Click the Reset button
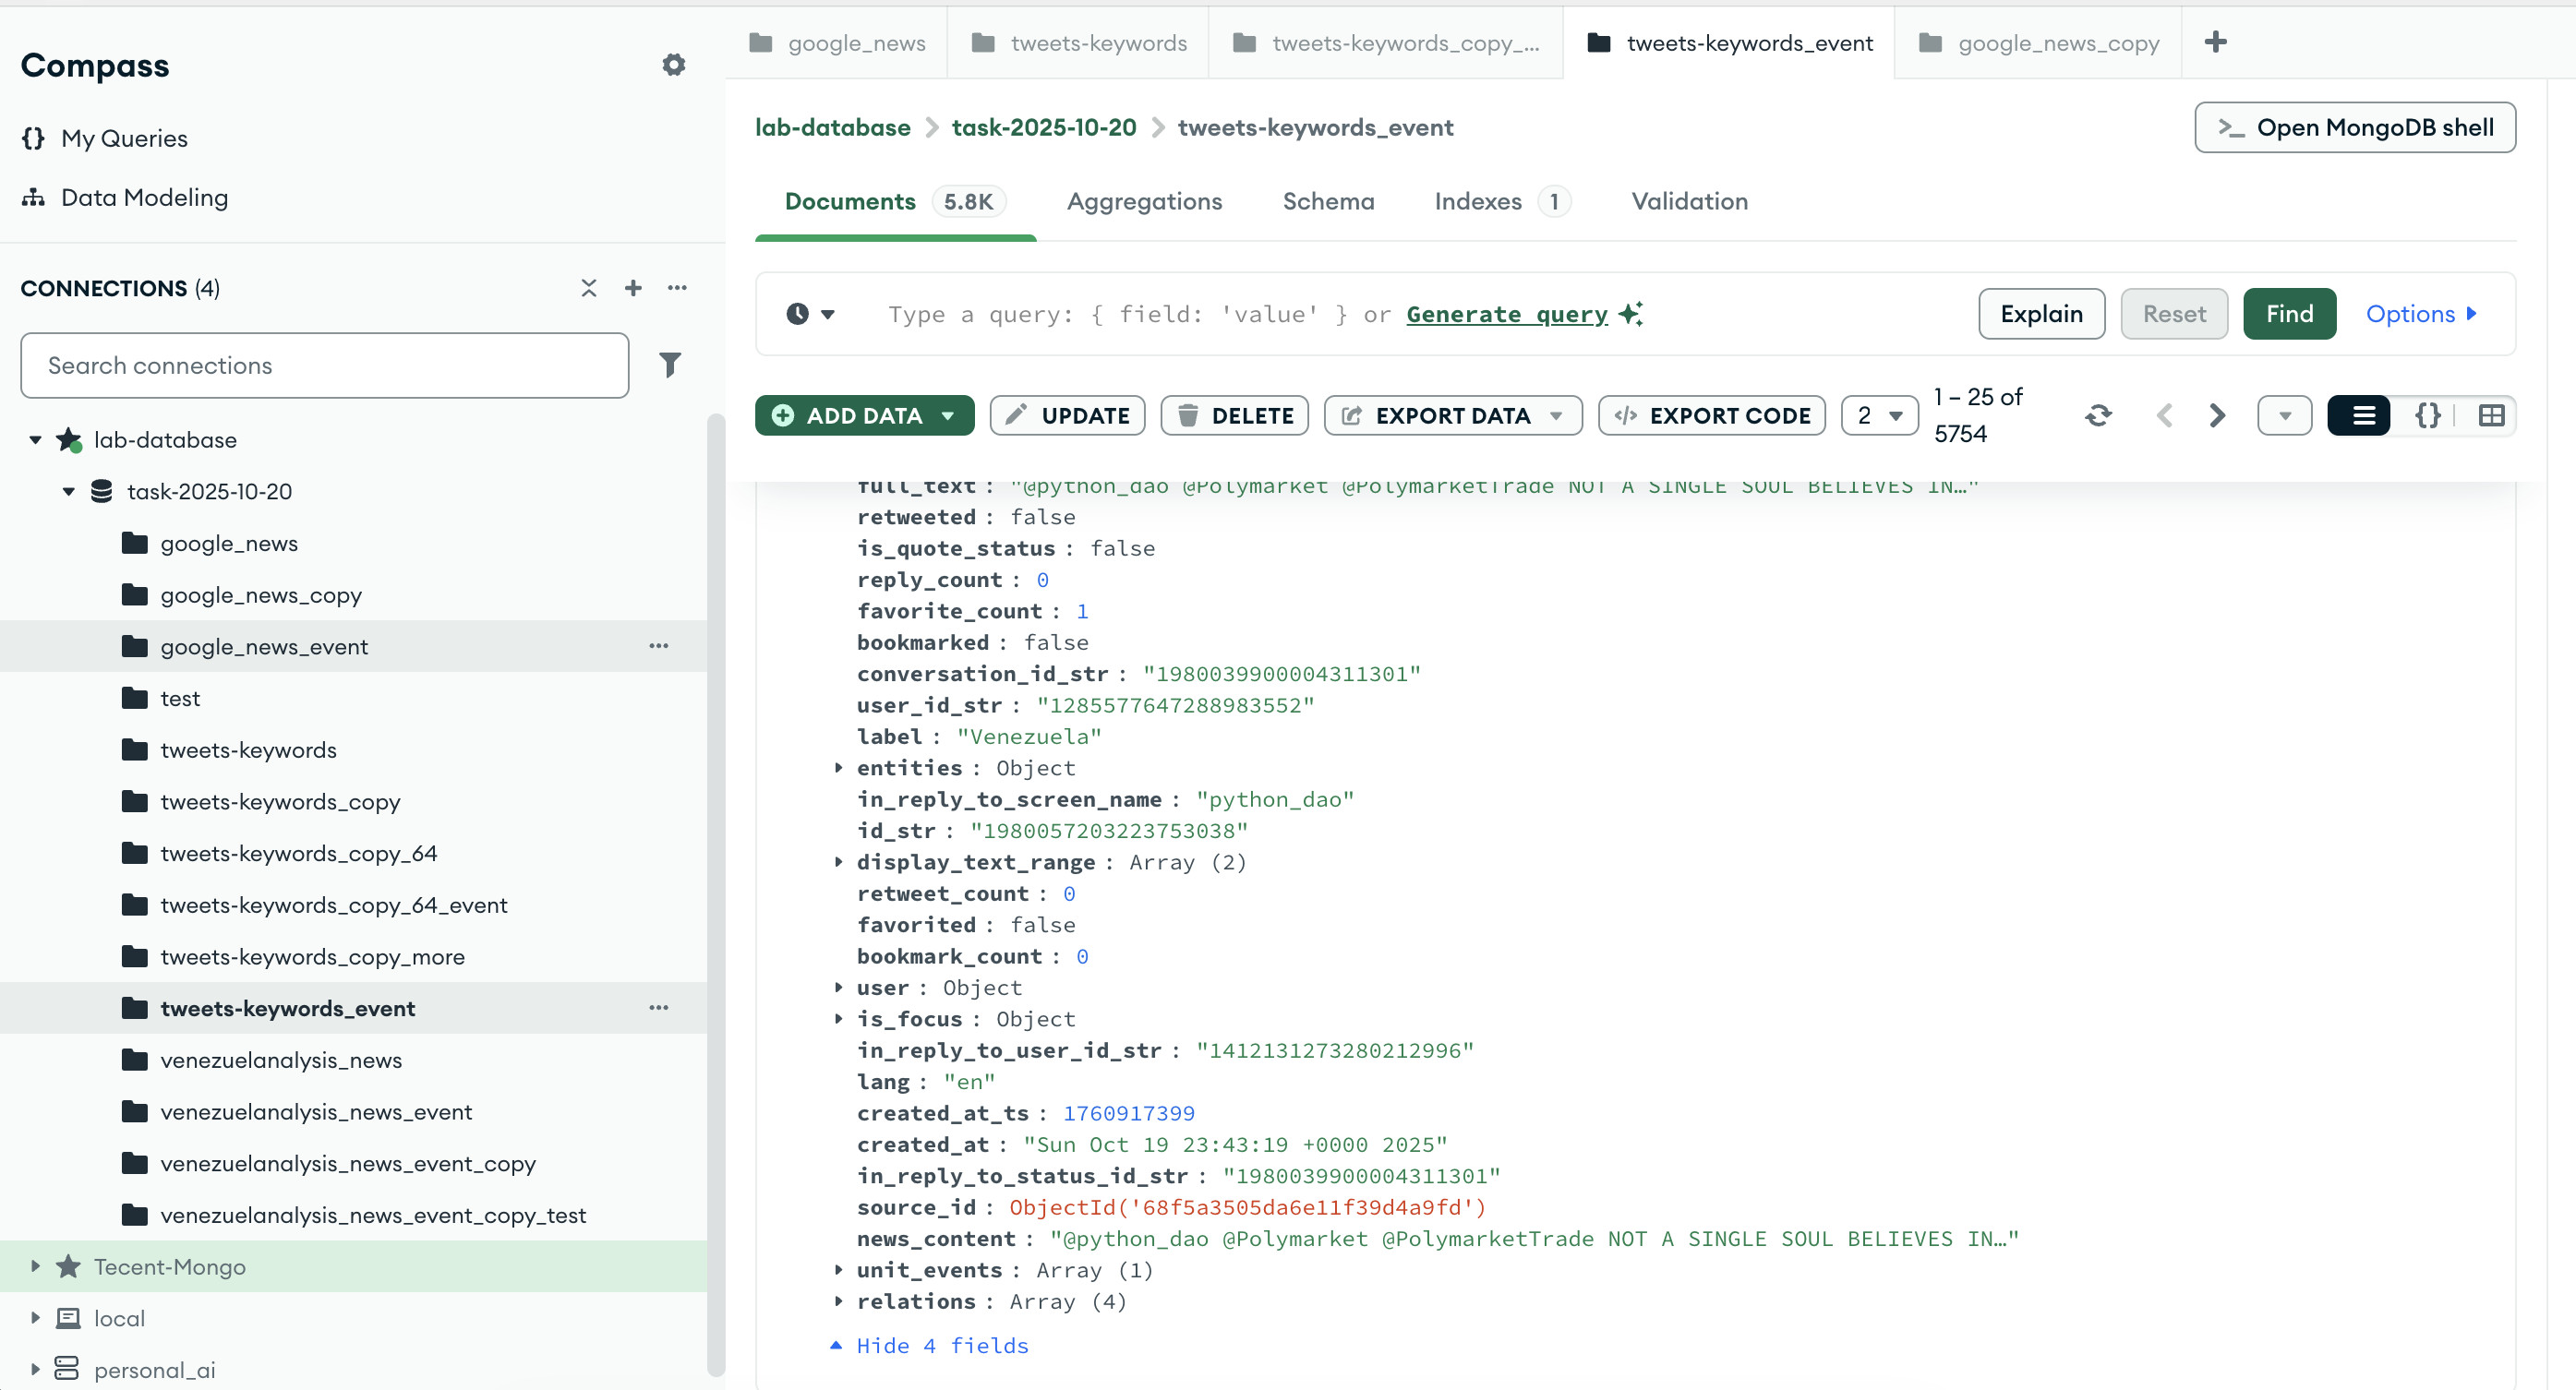Screen dimensions: 2576x1390 (x=2174, y=314)
